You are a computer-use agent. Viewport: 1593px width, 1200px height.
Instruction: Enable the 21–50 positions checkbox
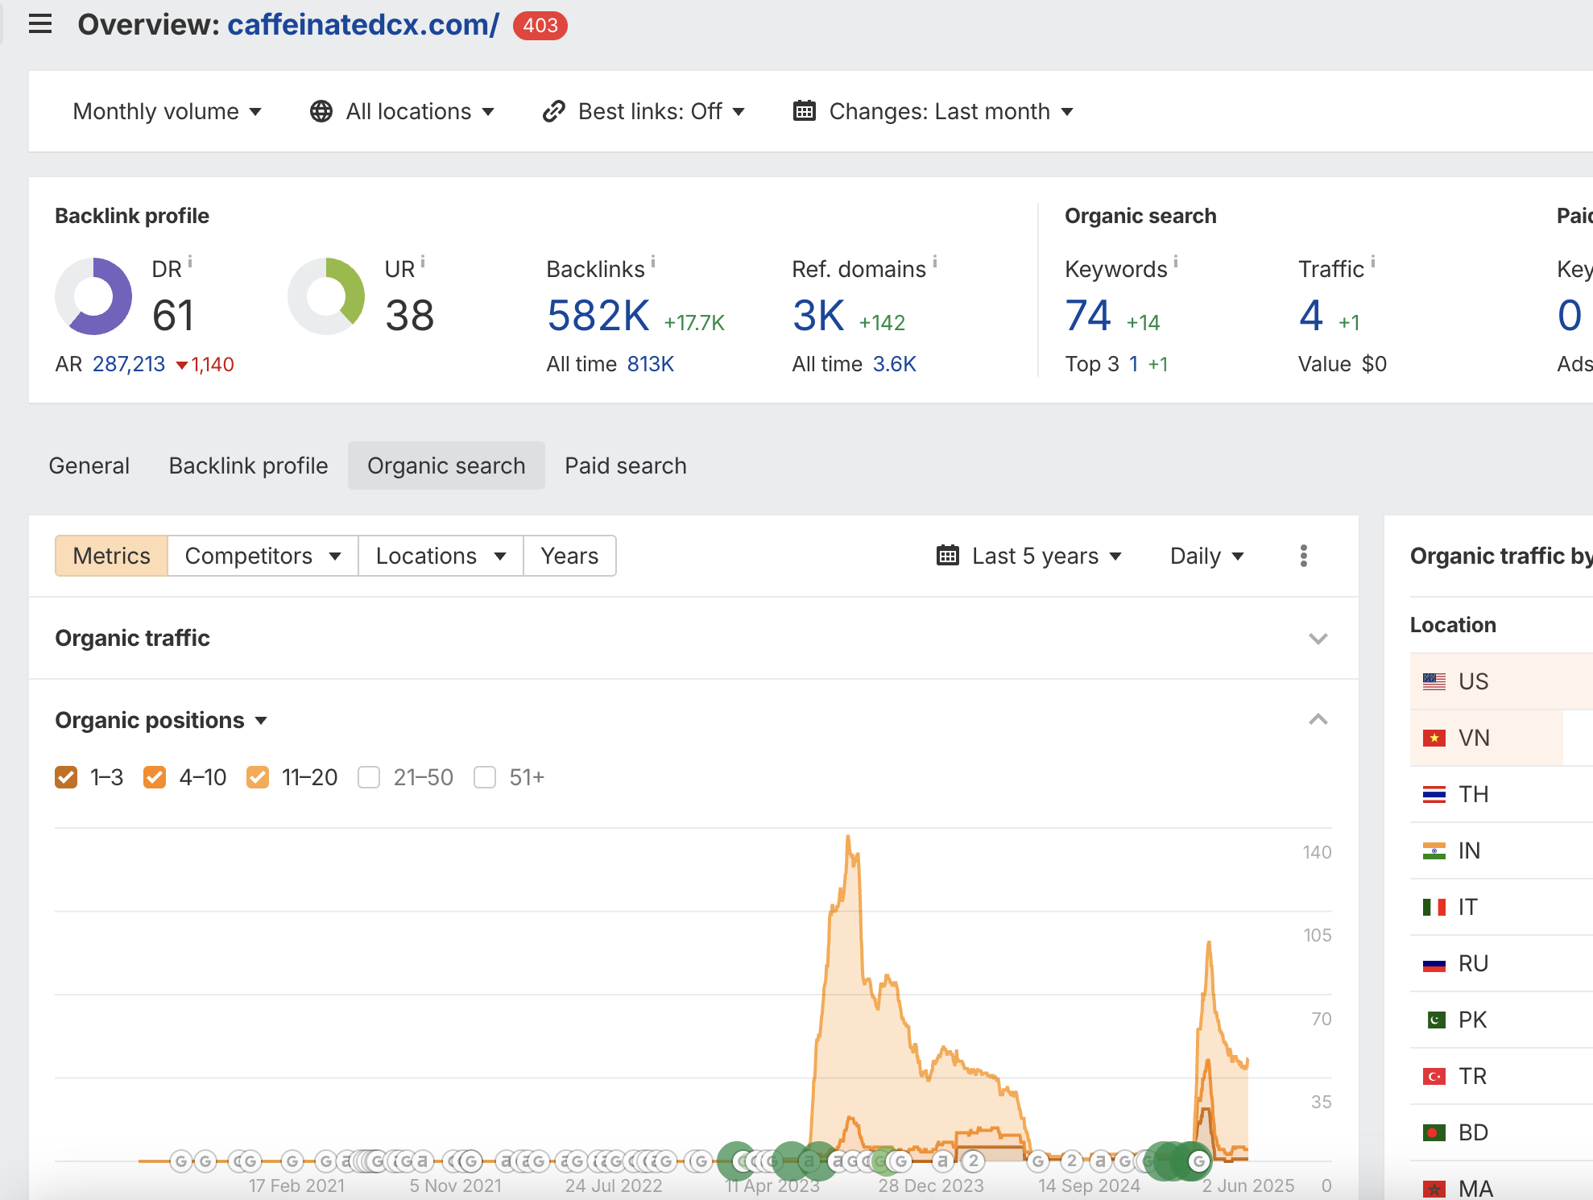click(x=369, y=777)
